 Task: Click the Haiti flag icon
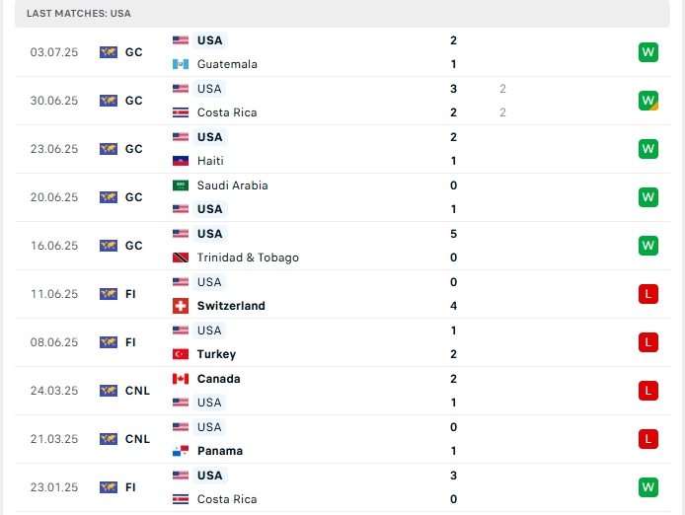[x=180, y=161]
